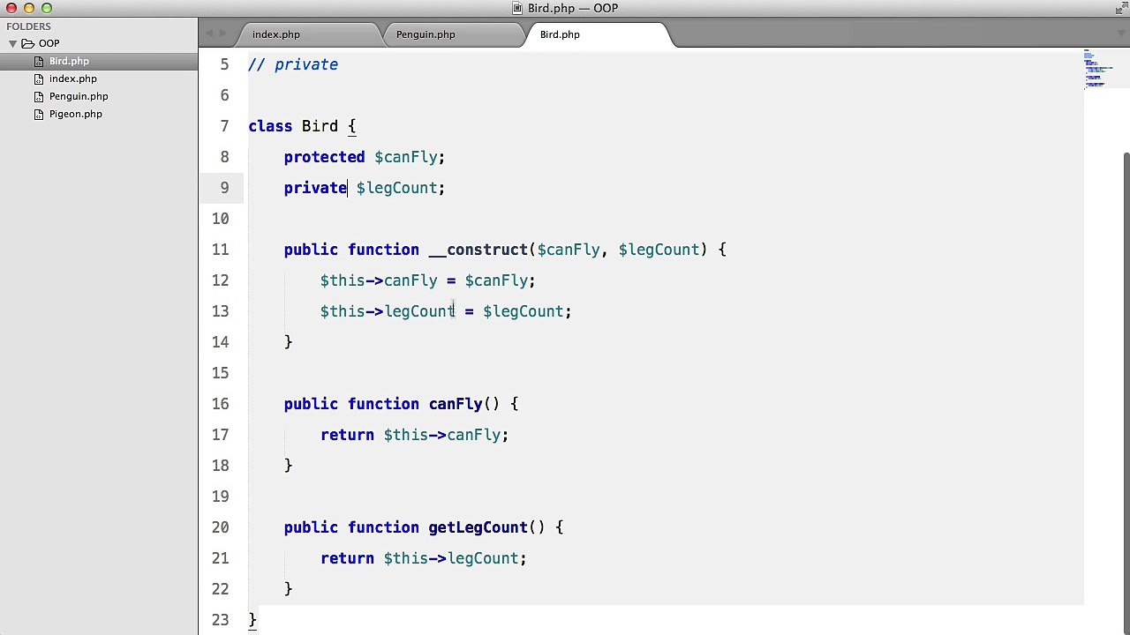1130x635 pixels.
Task: Click the index.php file icon in sidebar
Action: tap(39, 78)
